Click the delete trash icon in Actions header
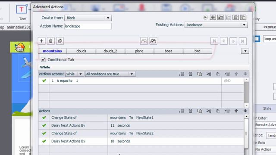 click(x=191, y=111)
